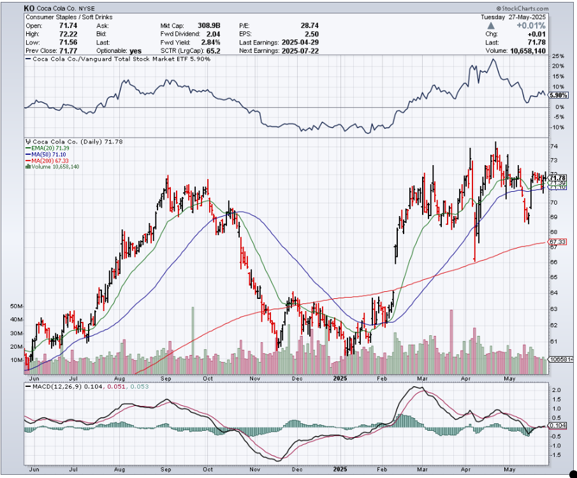577x478 pixels.
Task: Click the 10658140 volume axis tag
Action: point(560,359)
